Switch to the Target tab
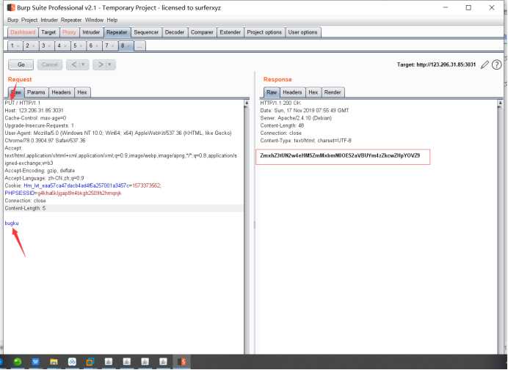Screen dimensions: 508x370 [48, 32]
